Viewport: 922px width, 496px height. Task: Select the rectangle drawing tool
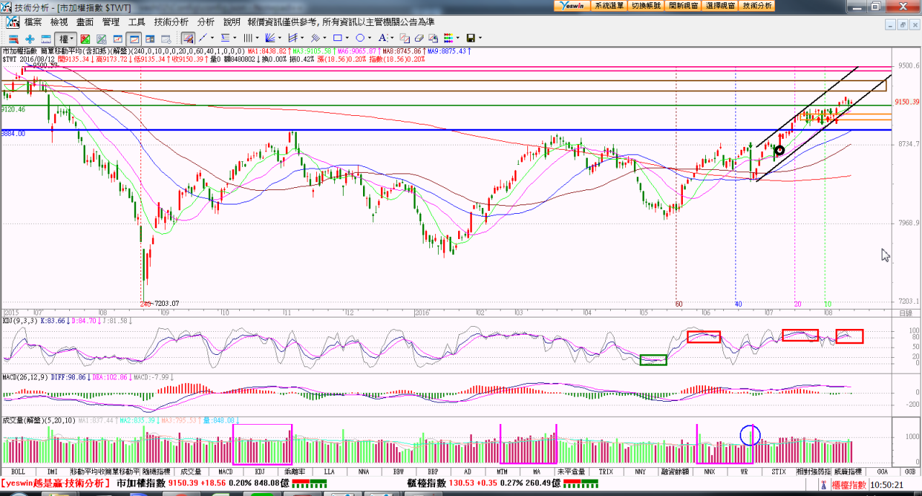(337, 38)
